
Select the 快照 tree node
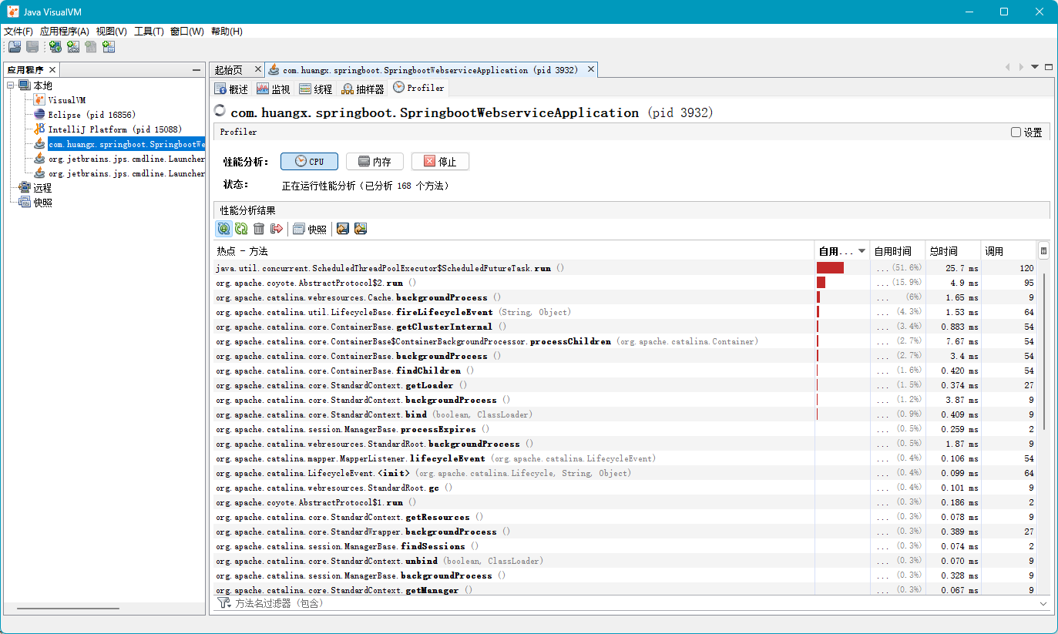[x=42, y=203]
